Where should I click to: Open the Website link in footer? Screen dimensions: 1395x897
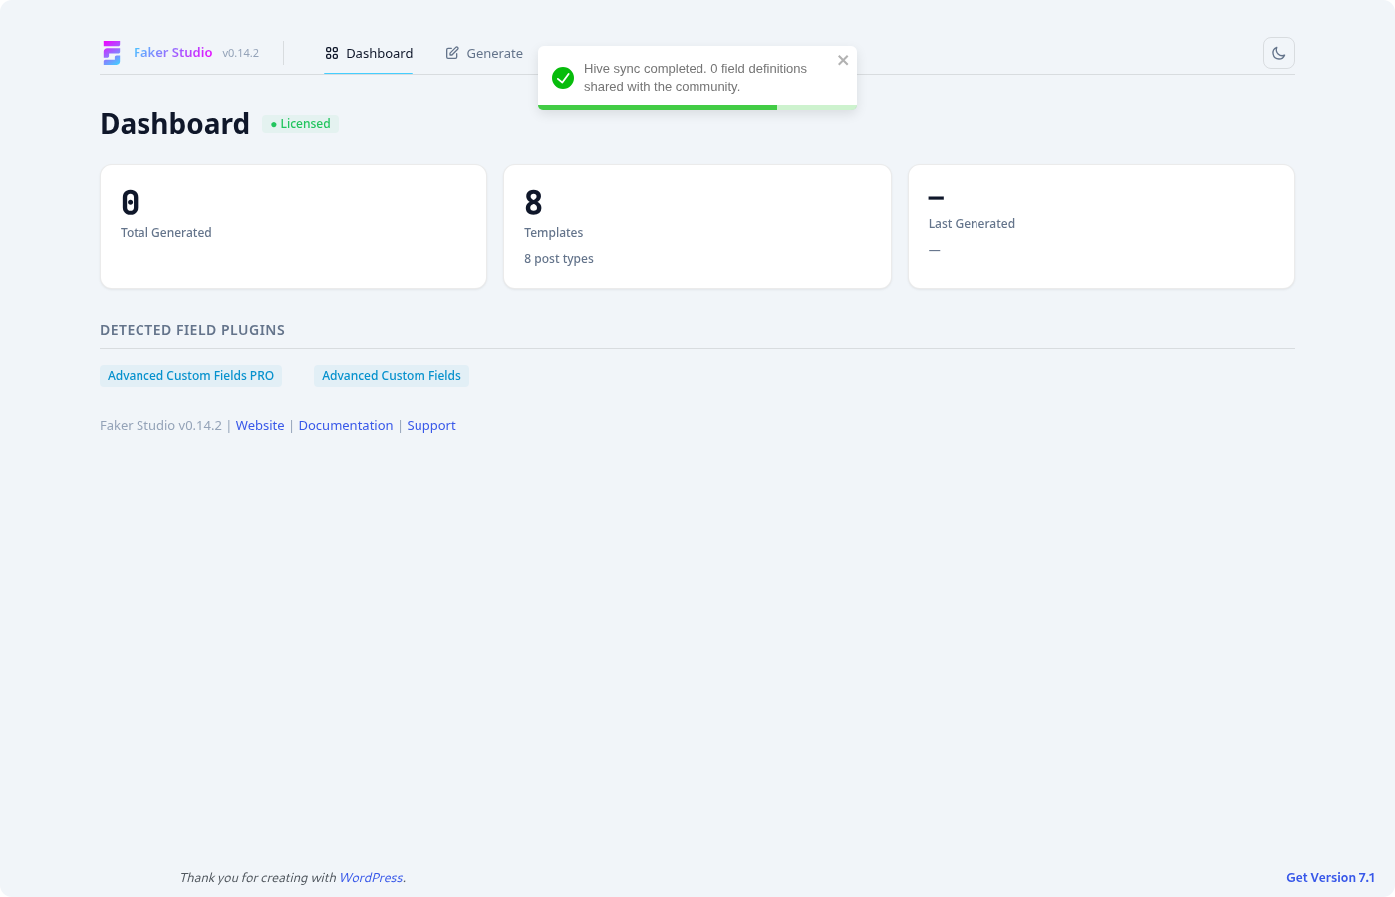coord(260,425)
